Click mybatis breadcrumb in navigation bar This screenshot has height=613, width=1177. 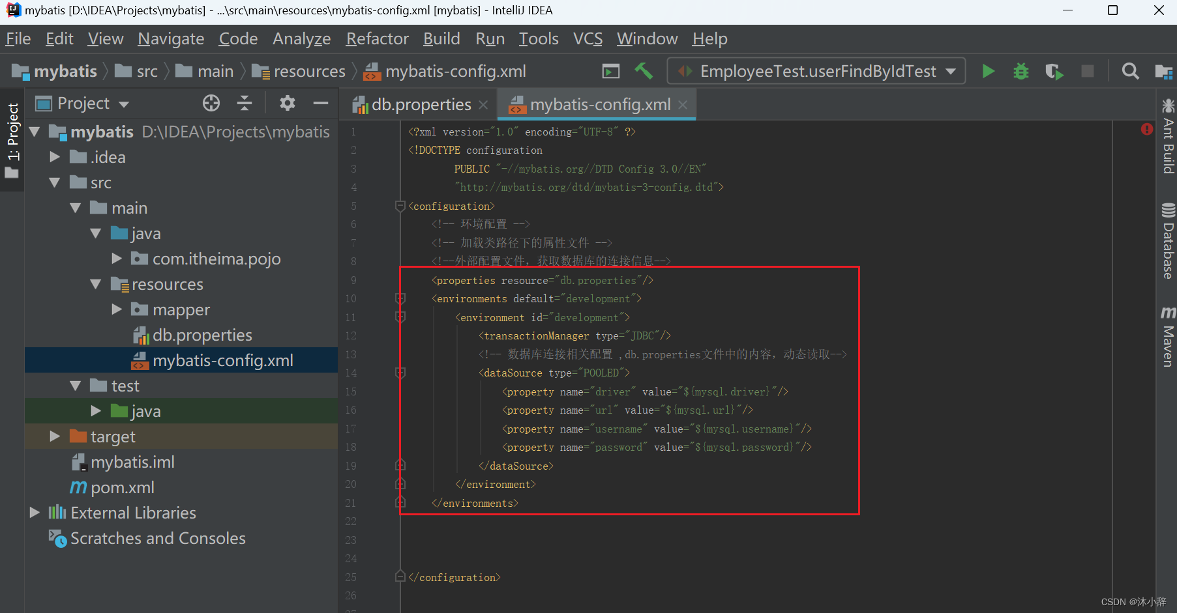55,71
